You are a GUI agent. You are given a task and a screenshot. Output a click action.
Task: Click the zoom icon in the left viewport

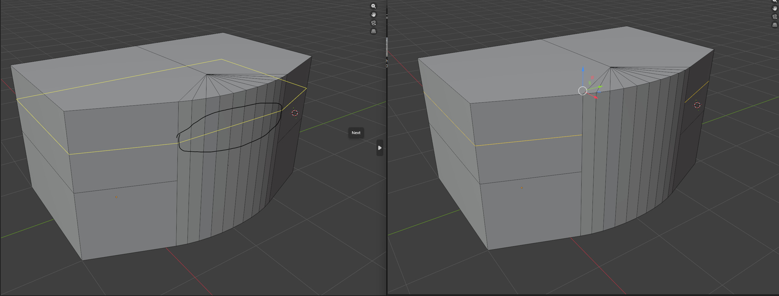click(373, 6)
